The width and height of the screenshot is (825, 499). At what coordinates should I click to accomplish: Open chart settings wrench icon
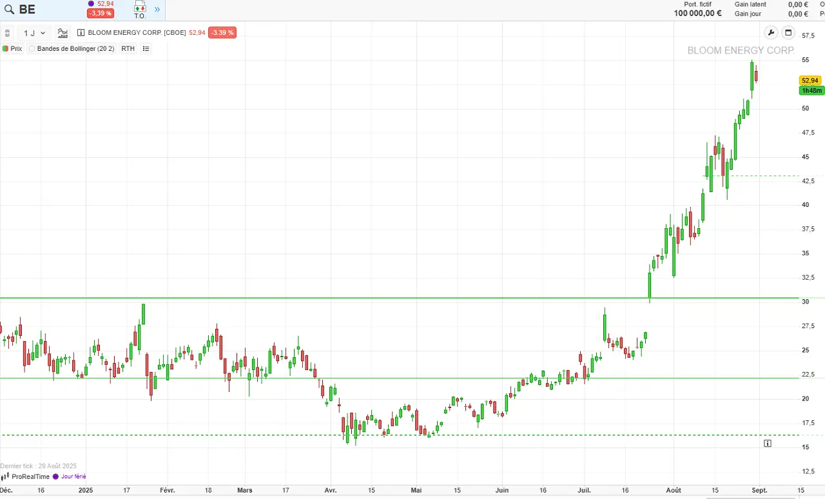[771, 33]
